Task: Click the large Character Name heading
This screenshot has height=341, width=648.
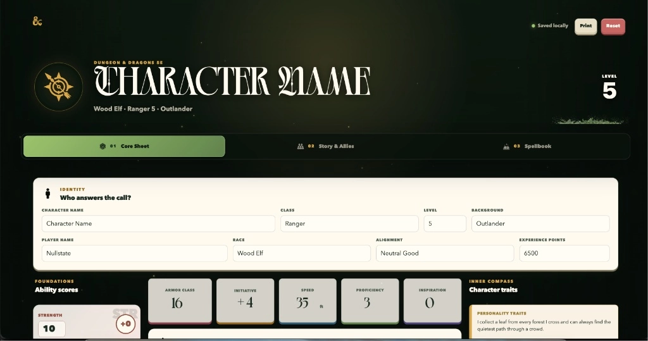Action: point(232,81)
